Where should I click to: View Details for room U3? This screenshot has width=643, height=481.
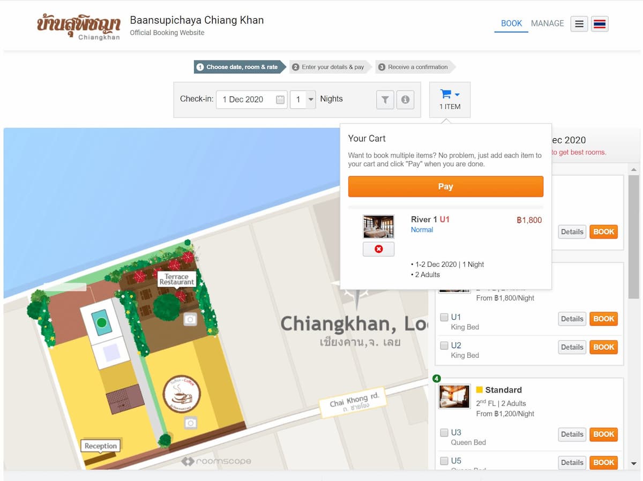(x=572, y=434)
